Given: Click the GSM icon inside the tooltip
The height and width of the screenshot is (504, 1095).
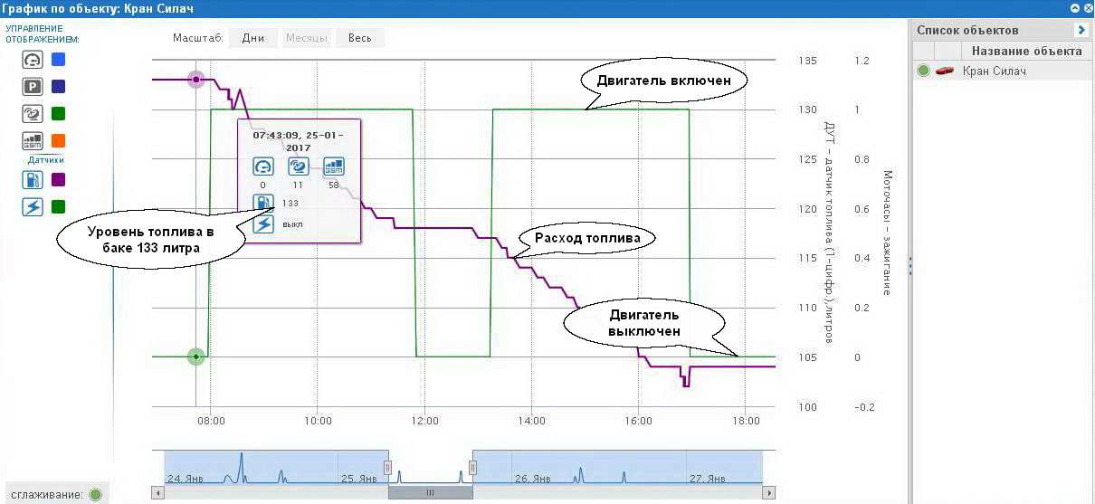Looking at the screenshot, I should pyautogui.click(x=334, y=166).
